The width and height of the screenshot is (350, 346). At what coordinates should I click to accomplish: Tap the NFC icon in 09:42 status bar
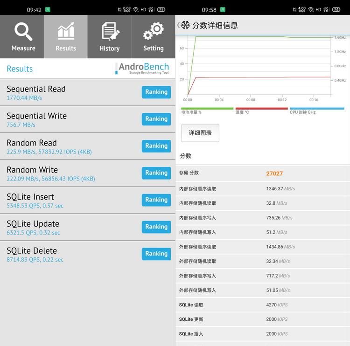pos(119,10)
